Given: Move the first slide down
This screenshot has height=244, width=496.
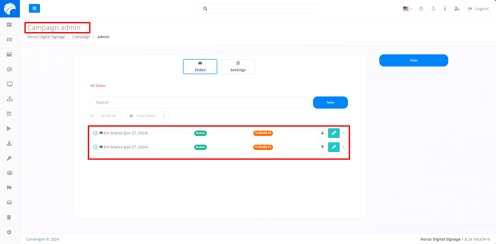Looking at the screenshot, I should pyautogui.click(x=322, y=133).
